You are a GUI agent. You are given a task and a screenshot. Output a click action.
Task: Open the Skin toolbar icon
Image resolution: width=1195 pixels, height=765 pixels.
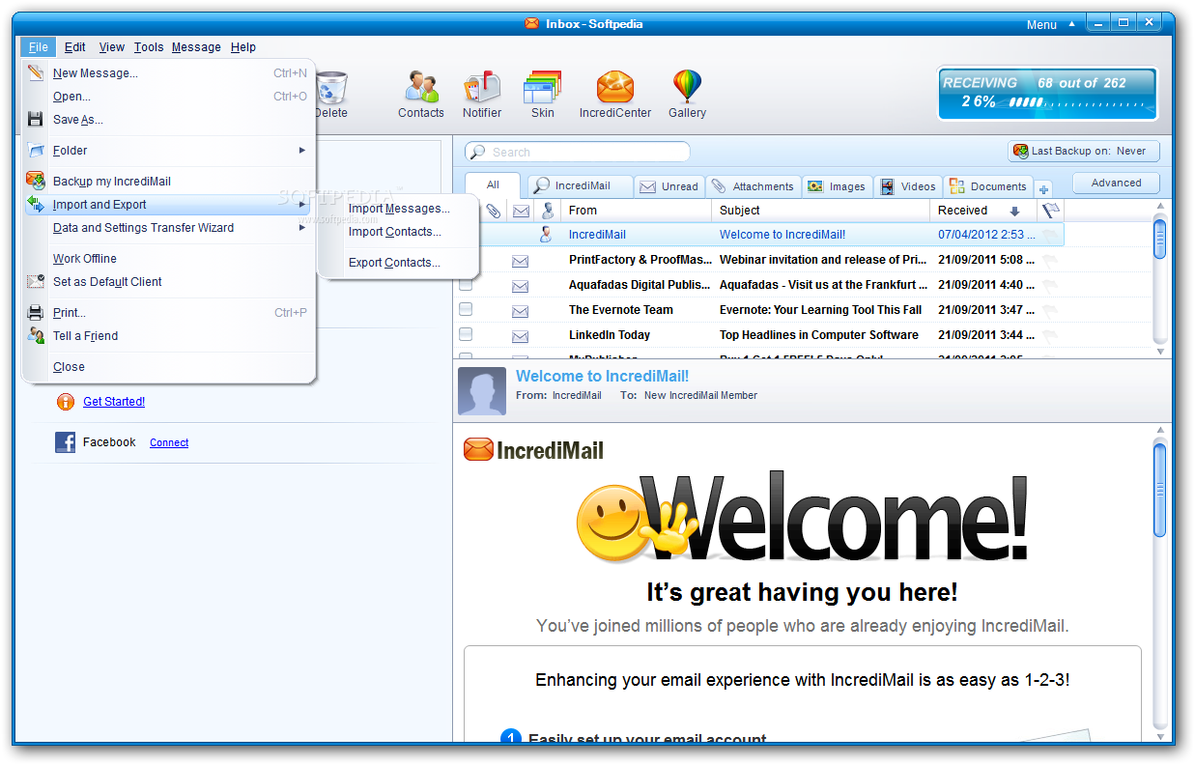(x=542, y=87)
